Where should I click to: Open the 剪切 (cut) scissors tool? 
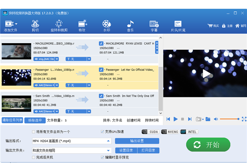(x=35, y=26)
